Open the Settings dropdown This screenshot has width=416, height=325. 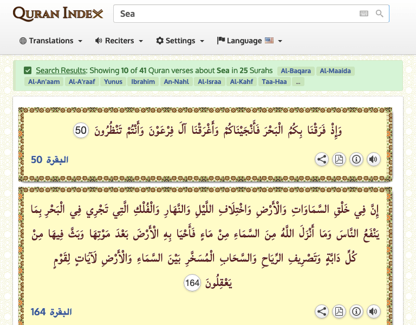point(180,41)
